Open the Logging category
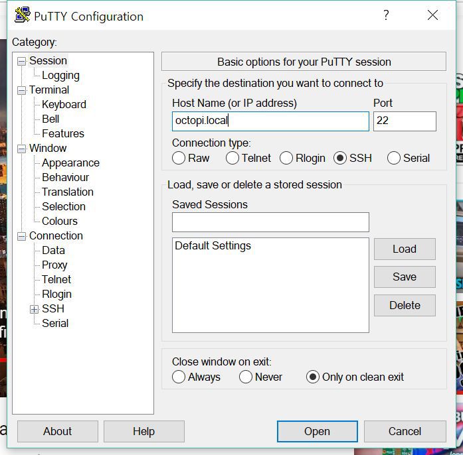Image resolution: width=463 pixels, height=455 pixels. 60,76
